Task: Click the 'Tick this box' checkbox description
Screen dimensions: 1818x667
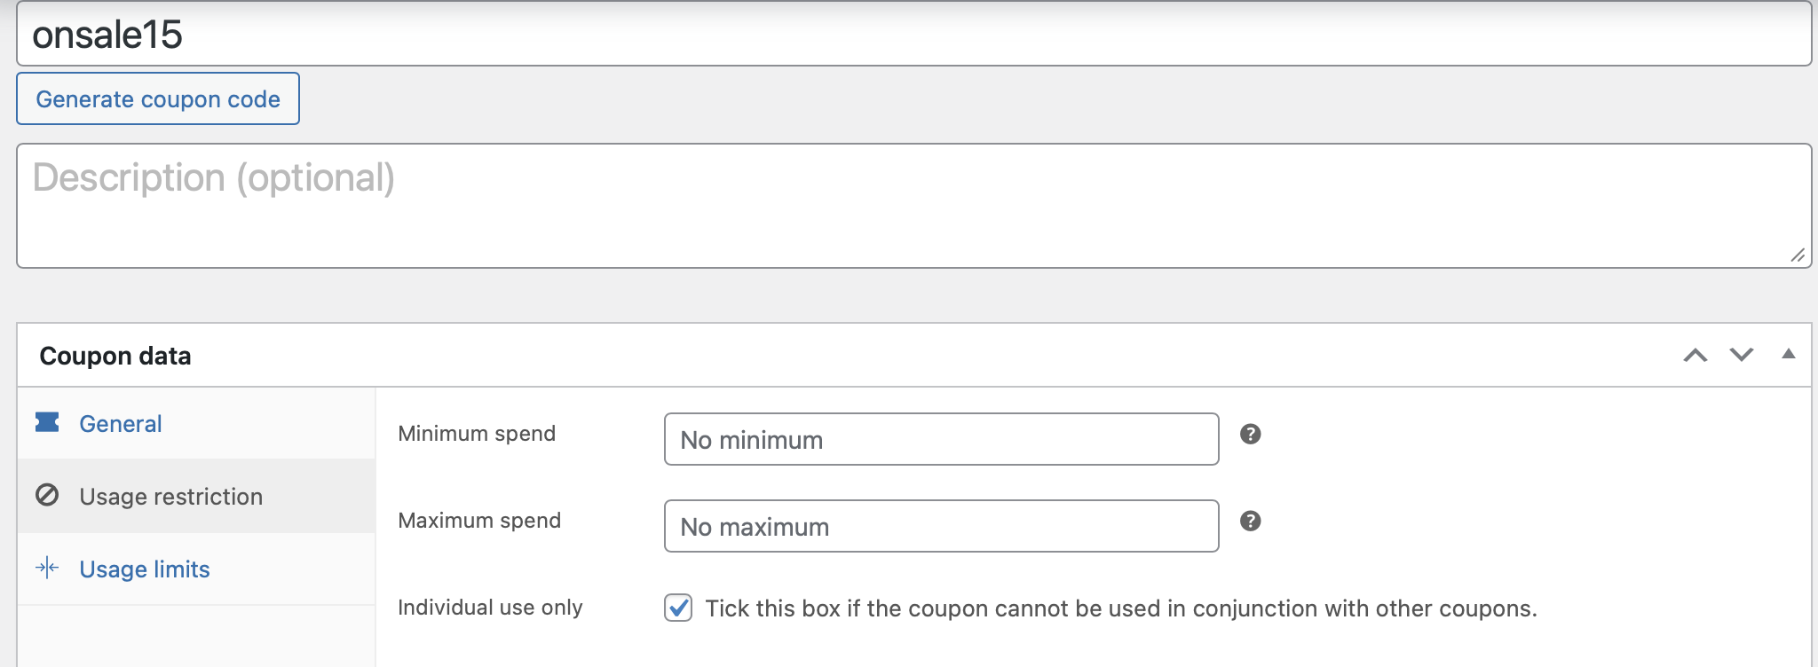Action: [x=1120, y=608]
